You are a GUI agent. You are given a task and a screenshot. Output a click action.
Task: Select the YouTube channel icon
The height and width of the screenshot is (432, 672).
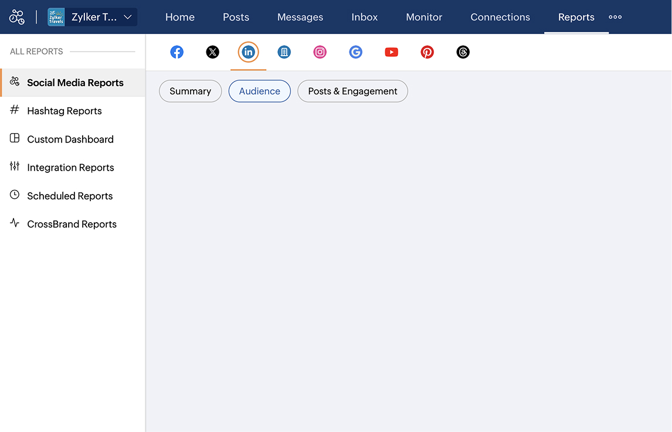coord(391,52)
